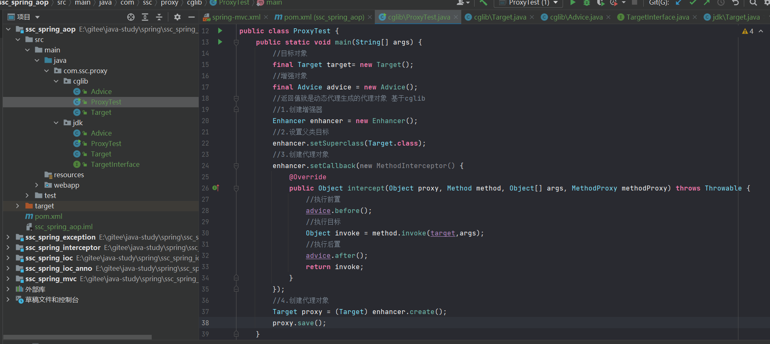Click the warnings indicator showing 4
The image size is (770, 344).
(x=748, y=31)
